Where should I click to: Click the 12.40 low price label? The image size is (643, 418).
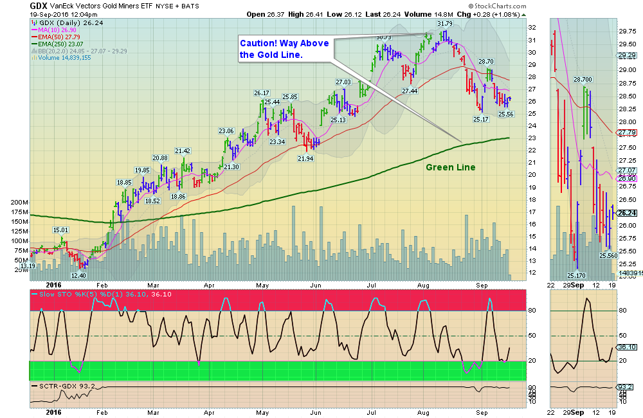coord(78,276)
